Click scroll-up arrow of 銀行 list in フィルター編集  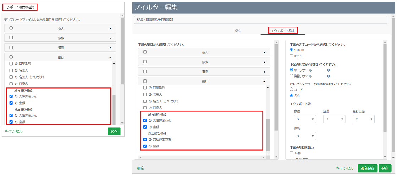point(268,87)
